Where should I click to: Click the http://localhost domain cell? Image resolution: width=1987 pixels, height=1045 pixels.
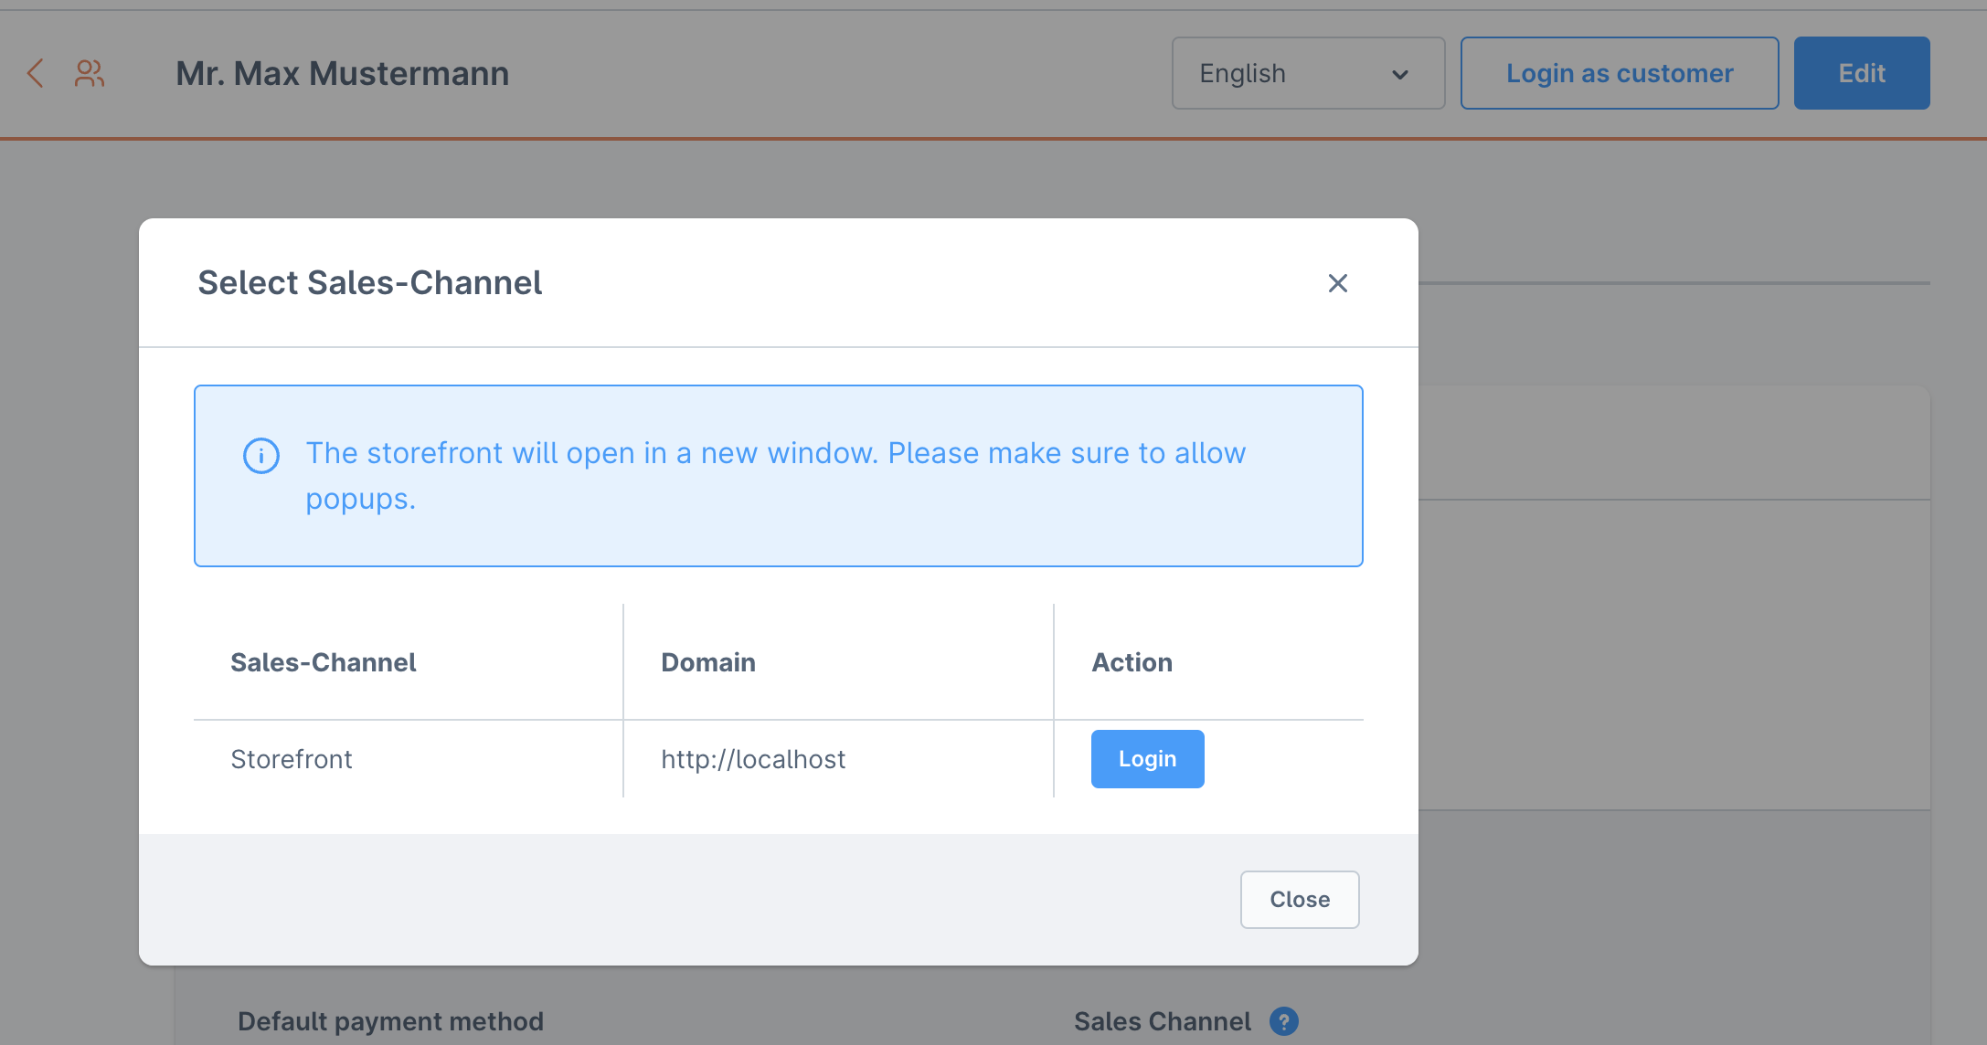coord(753,759)
